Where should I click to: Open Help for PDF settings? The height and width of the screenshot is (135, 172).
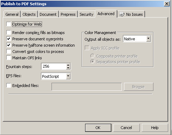coord(155,128)
